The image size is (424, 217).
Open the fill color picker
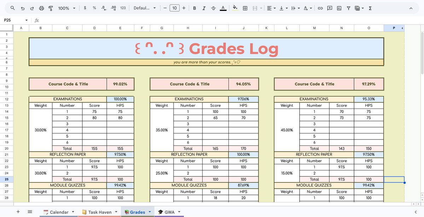235,8
